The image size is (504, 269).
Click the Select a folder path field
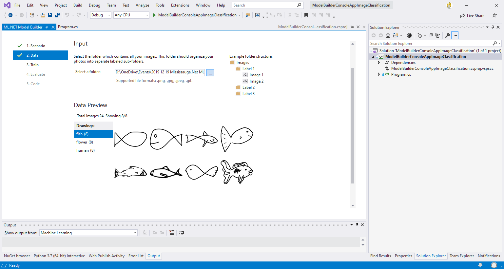point(160,72)
